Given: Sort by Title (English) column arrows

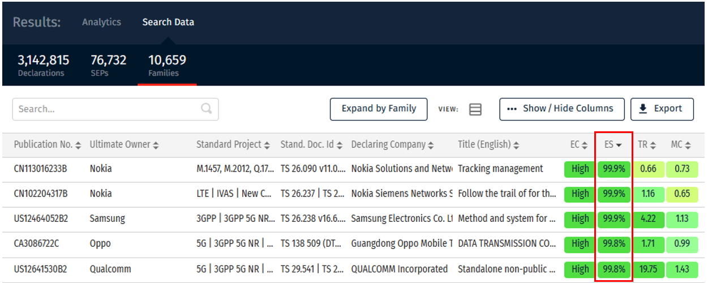Looking at the screenshot, I should [x=516, y=145].
